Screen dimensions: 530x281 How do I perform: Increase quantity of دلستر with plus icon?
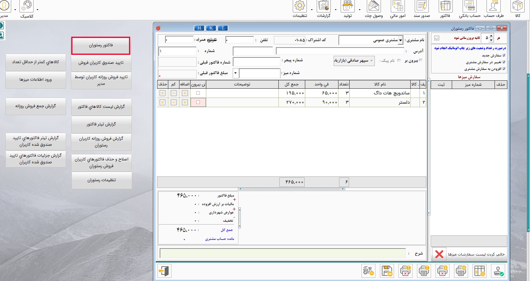tap(185, 102)
